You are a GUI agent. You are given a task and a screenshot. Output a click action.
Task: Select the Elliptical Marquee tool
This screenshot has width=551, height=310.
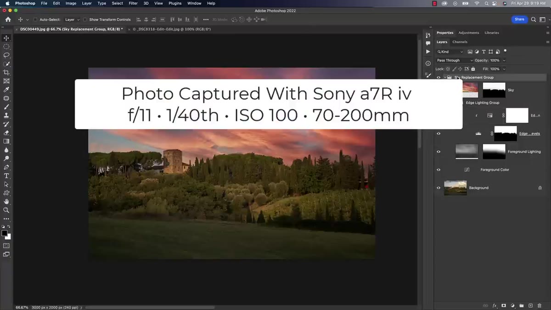(6, 46)
